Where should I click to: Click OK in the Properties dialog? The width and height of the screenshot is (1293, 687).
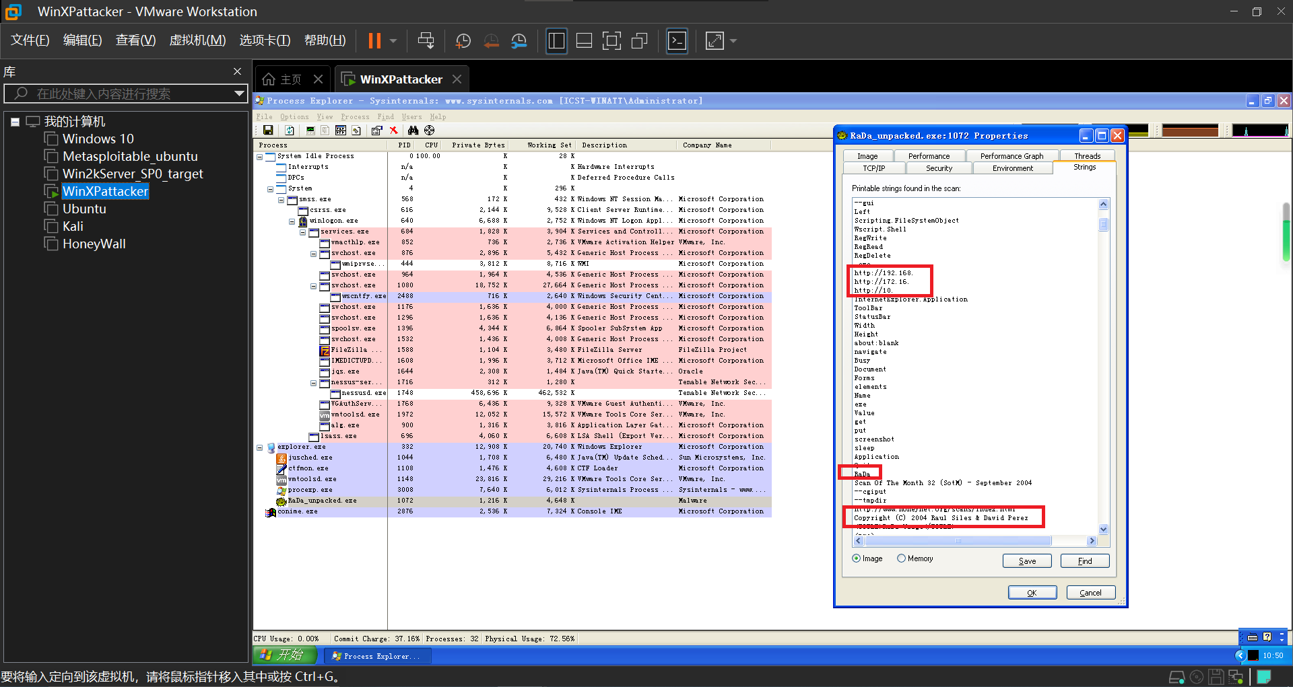click(x=1032, y=593)
